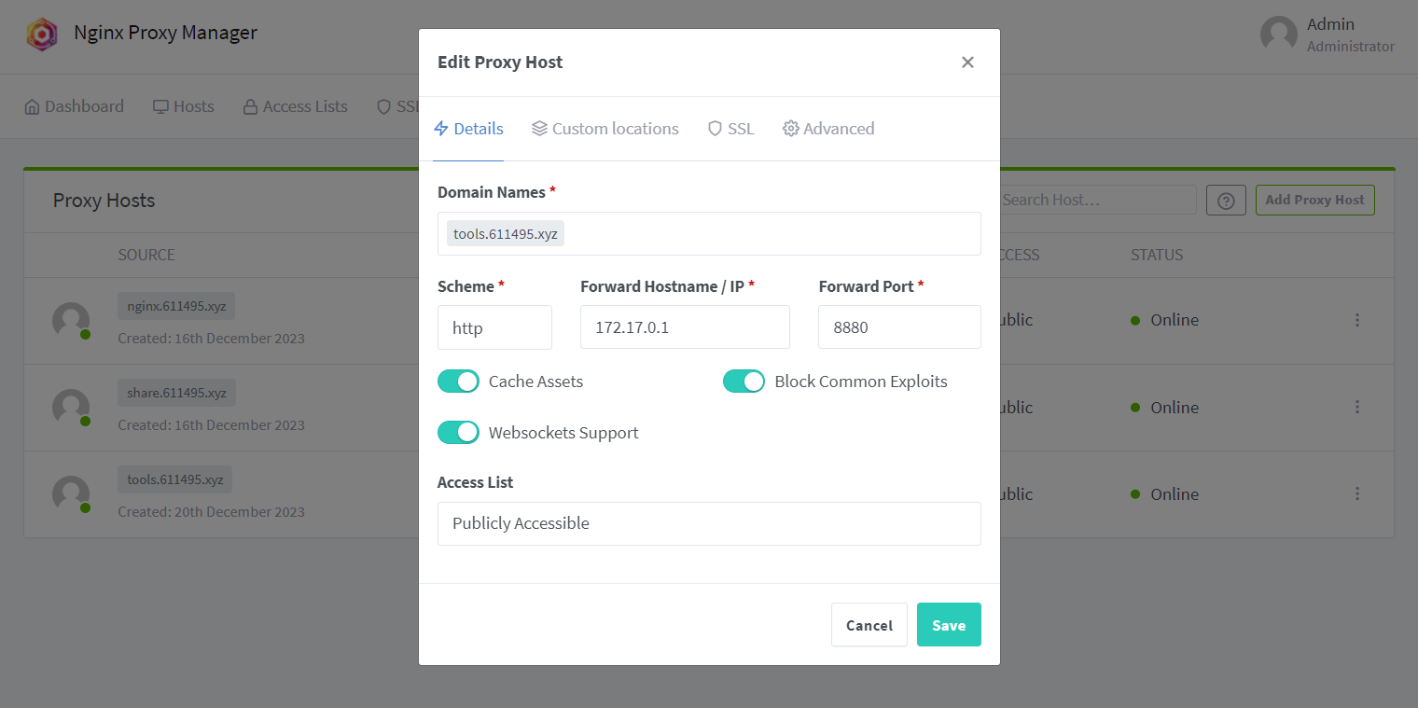Click the Admin user avatar icon

point(1278,35)
